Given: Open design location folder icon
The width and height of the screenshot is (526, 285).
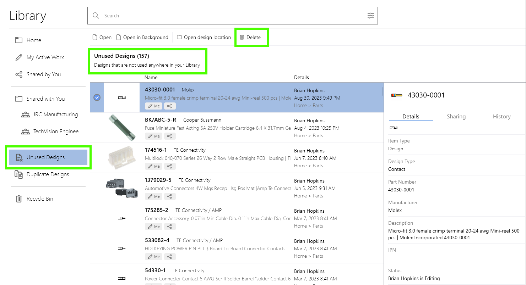Looking at the screenshot, I should [179, 37].
